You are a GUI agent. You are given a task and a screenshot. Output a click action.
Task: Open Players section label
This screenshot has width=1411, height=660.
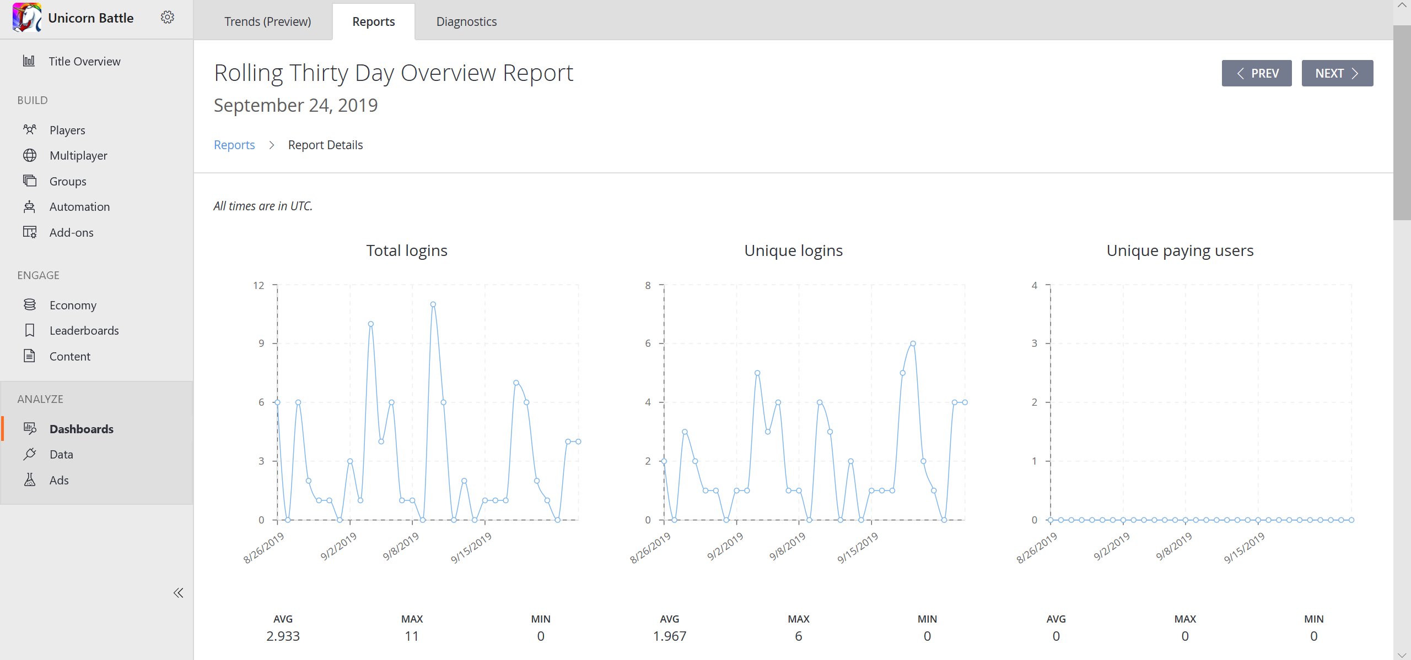coord(67,130)
